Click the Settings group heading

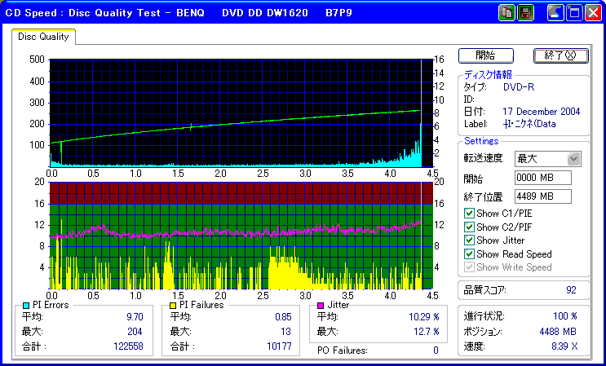[481, 141]
